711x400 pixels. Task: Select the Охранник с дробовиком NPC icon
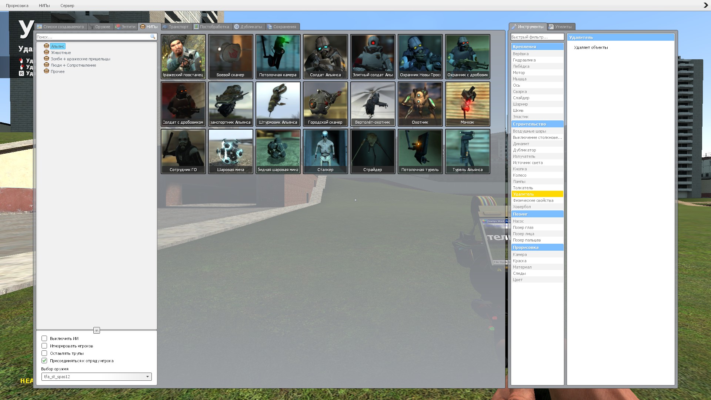[467, 57]
